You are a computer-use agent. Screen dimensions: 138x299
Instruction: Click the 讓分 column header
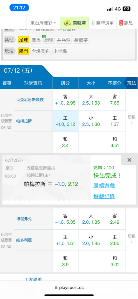point(65,83)
